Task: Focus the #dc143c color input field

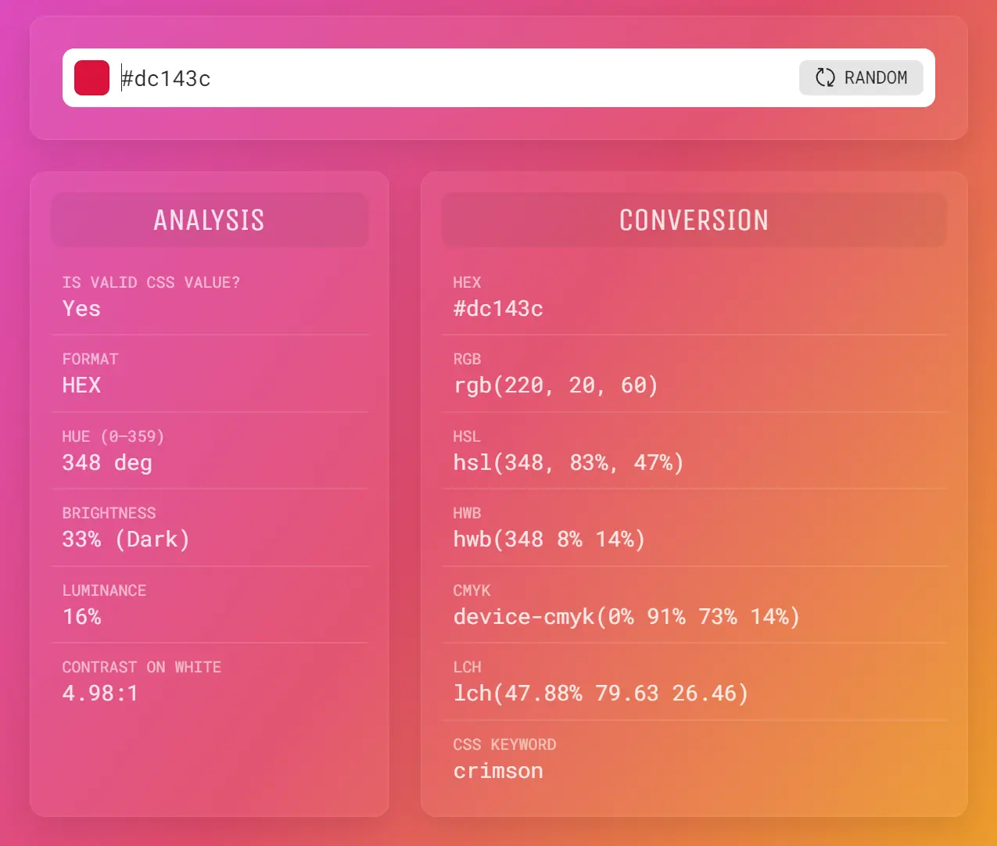Action: coord(454,78)
